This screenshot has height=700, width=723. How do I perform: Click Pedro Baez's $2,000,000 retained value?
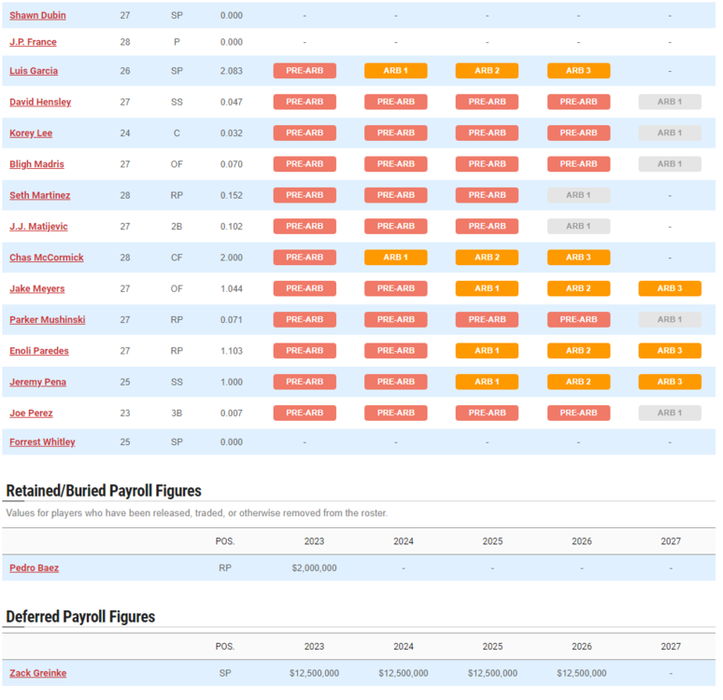click(x=314, y=567)
